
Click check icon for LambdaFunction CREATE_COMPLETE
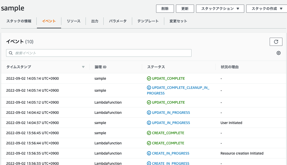[x=149, y=143]
